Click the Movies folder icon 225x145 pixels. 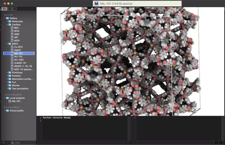(x=10, y=85)
